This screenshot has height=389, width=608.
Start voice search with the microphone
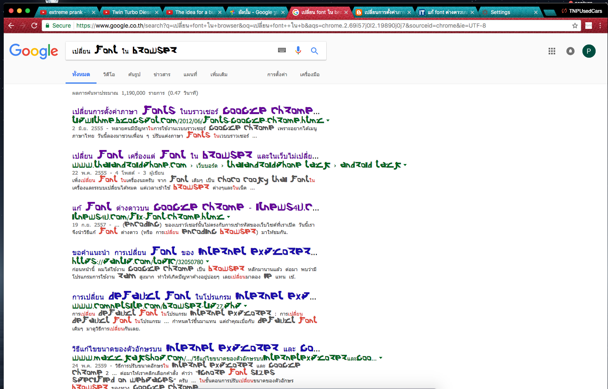click(x=298, y=50)
